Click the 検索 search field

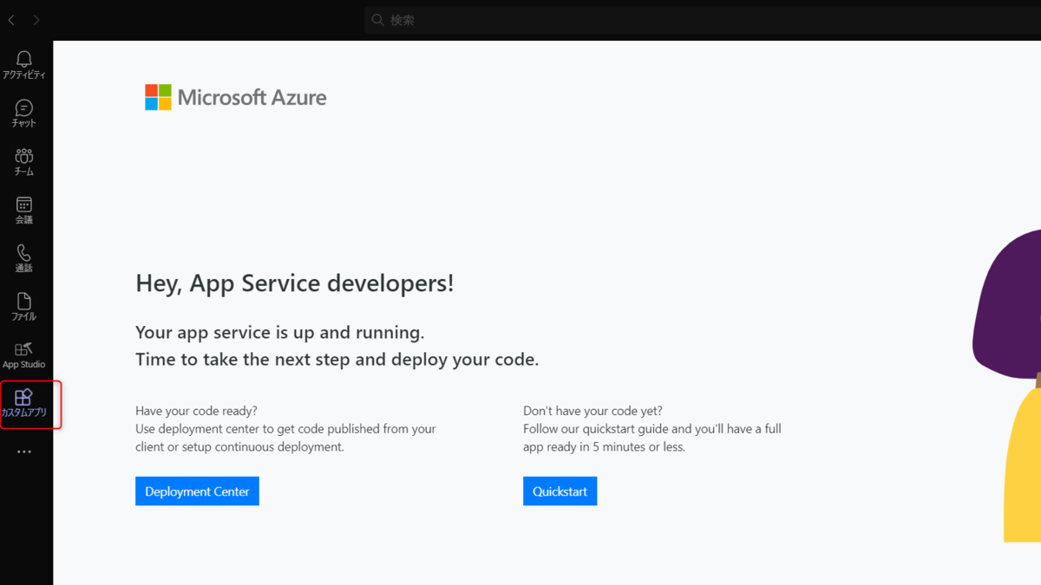point(703,20)
